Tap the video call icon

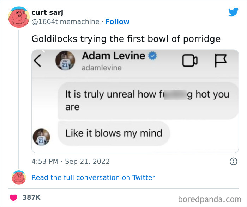(x=189, y=61)
